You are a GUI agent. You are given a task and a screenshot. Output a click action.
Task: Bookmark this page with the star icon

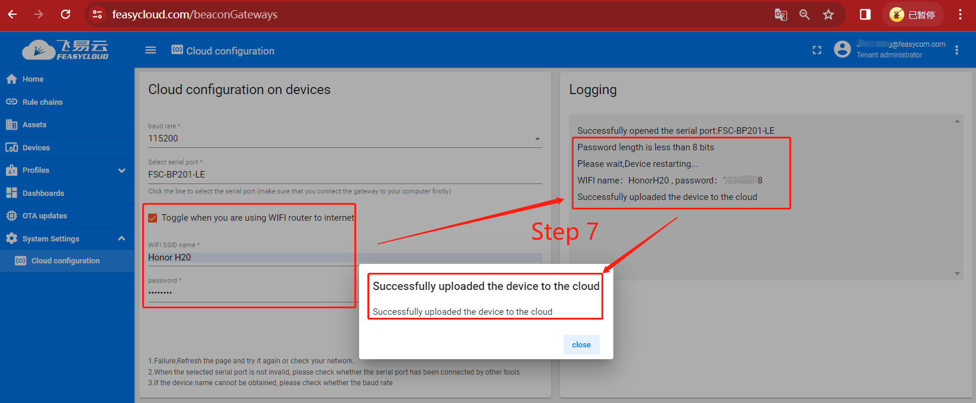[828, 15]
